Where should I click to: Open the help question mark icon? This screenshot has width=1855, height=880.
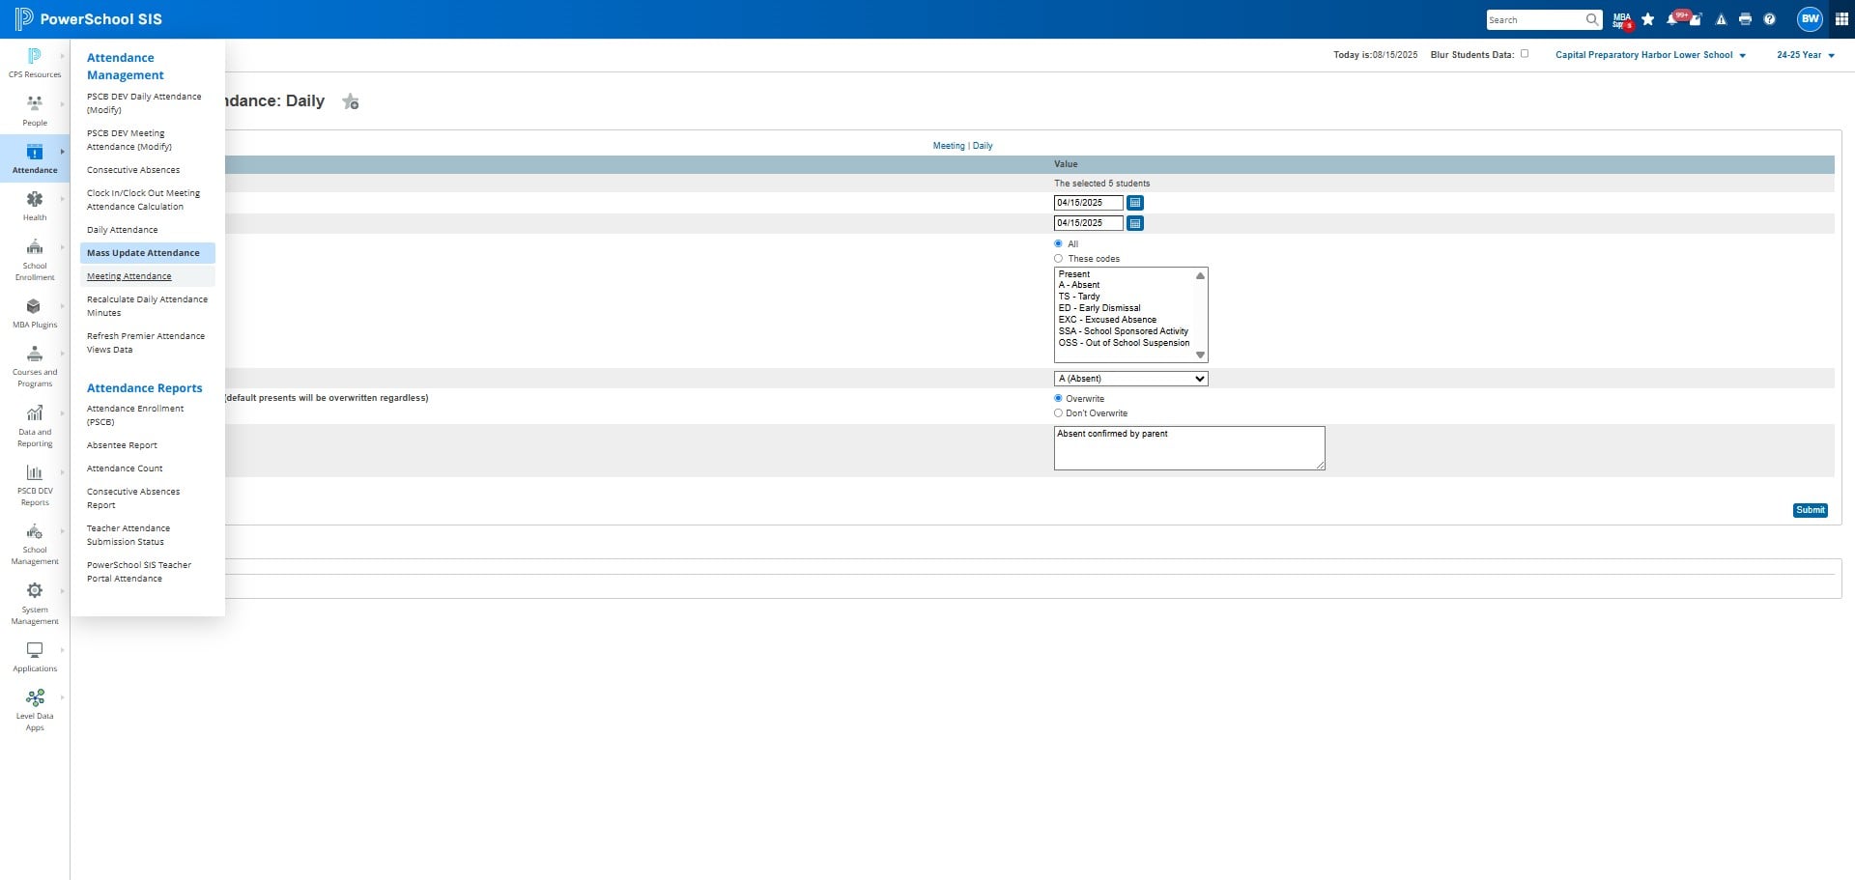point(1769,19)
